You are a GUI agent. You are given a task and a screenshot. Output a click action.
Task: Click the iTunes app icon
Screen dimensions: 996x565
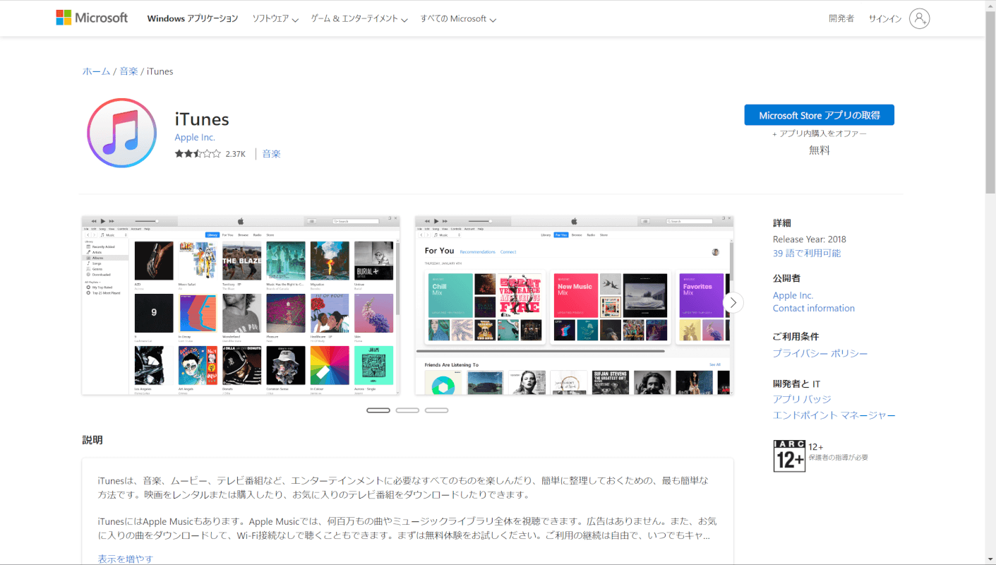[121, 133]
